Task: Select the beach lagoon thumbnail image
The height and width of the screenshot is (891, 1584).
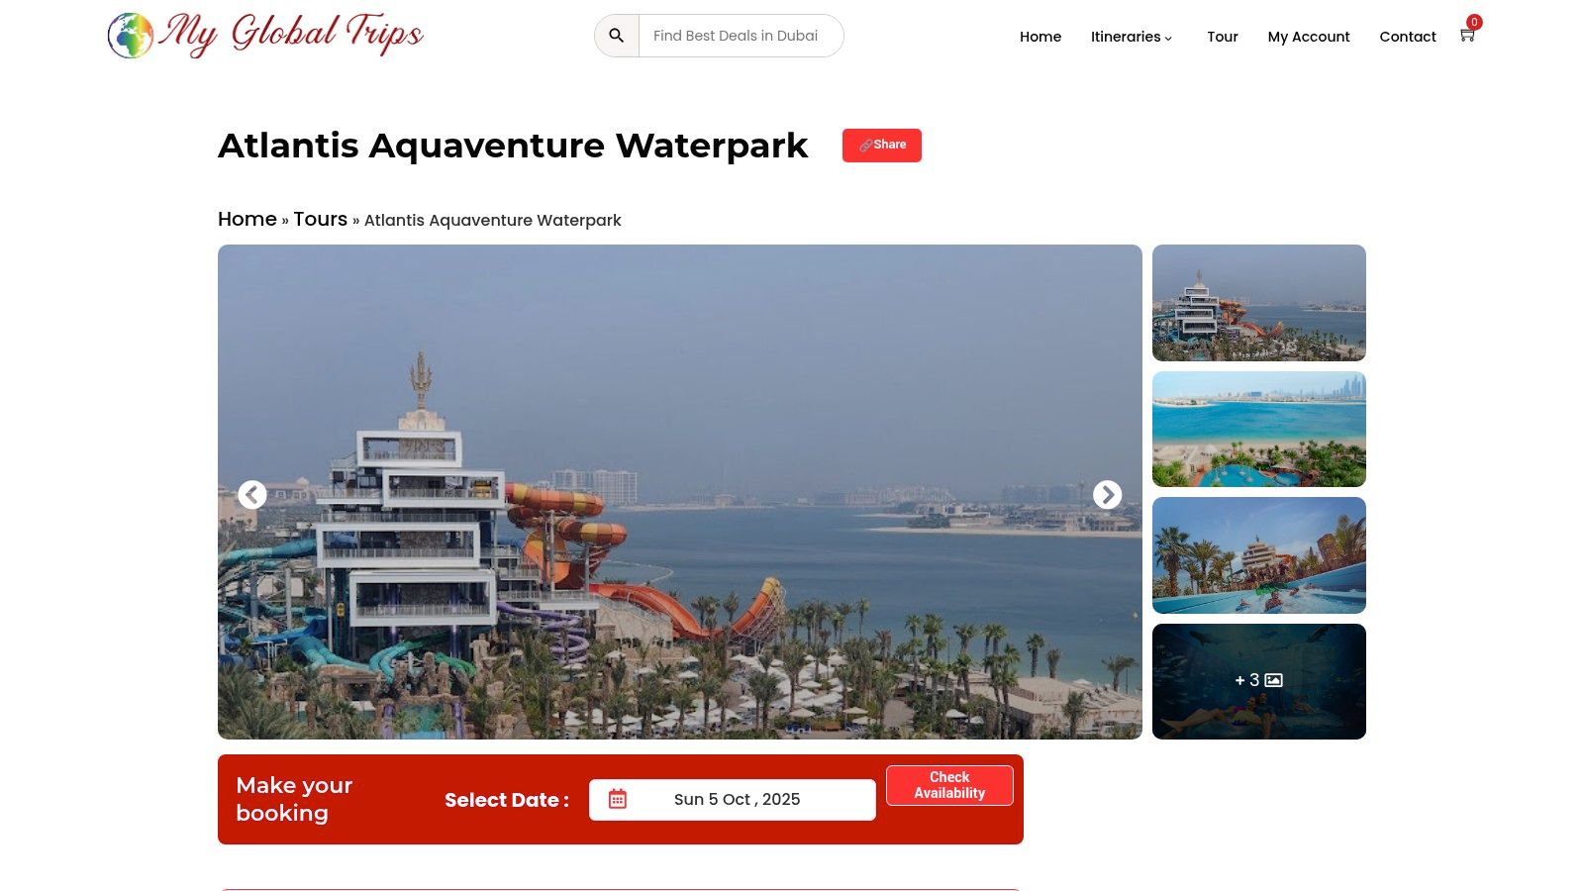Action: pos(1258,429)
